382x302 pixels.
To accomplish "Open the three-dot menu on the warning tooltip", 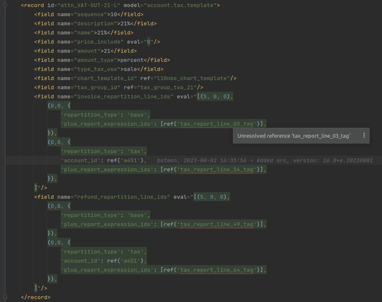I will coord(364,136).
